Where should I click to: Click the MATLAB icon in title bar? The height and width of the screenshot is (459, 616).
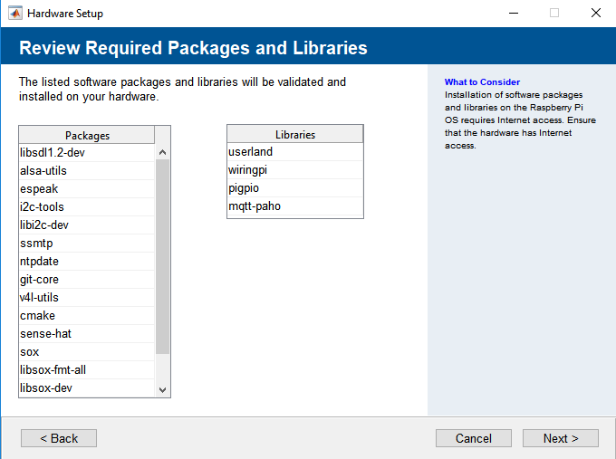[x=14, y=14]
